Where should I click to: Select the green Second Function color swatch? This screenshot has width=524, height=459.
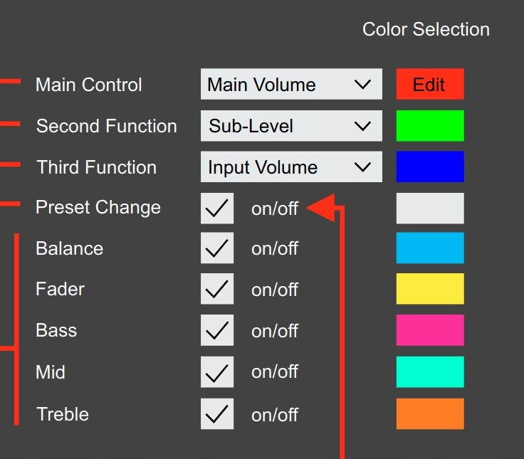coord(429,126)
